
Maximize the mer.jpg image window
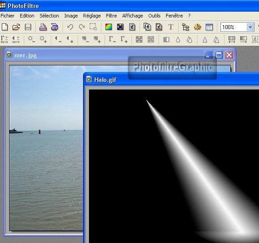click(219, 55)
